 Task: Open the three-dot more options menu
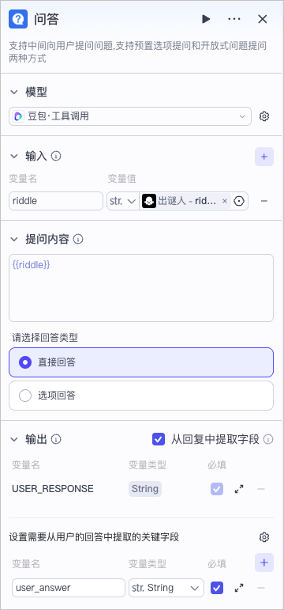(x=234, y=19)
